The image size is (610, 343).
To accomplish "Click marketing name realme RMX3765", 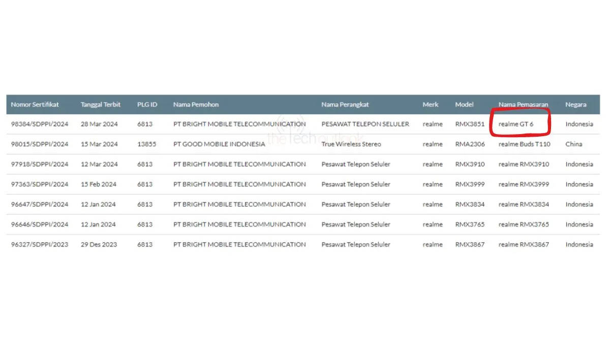I will tap(524, 224).
